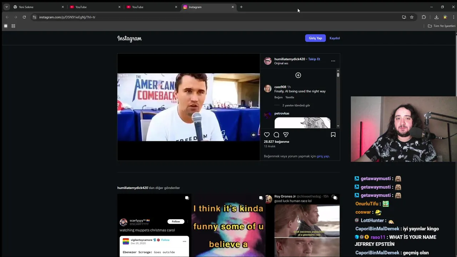
Task: Click petrovkas avatar image
Action: coord(268,115)
